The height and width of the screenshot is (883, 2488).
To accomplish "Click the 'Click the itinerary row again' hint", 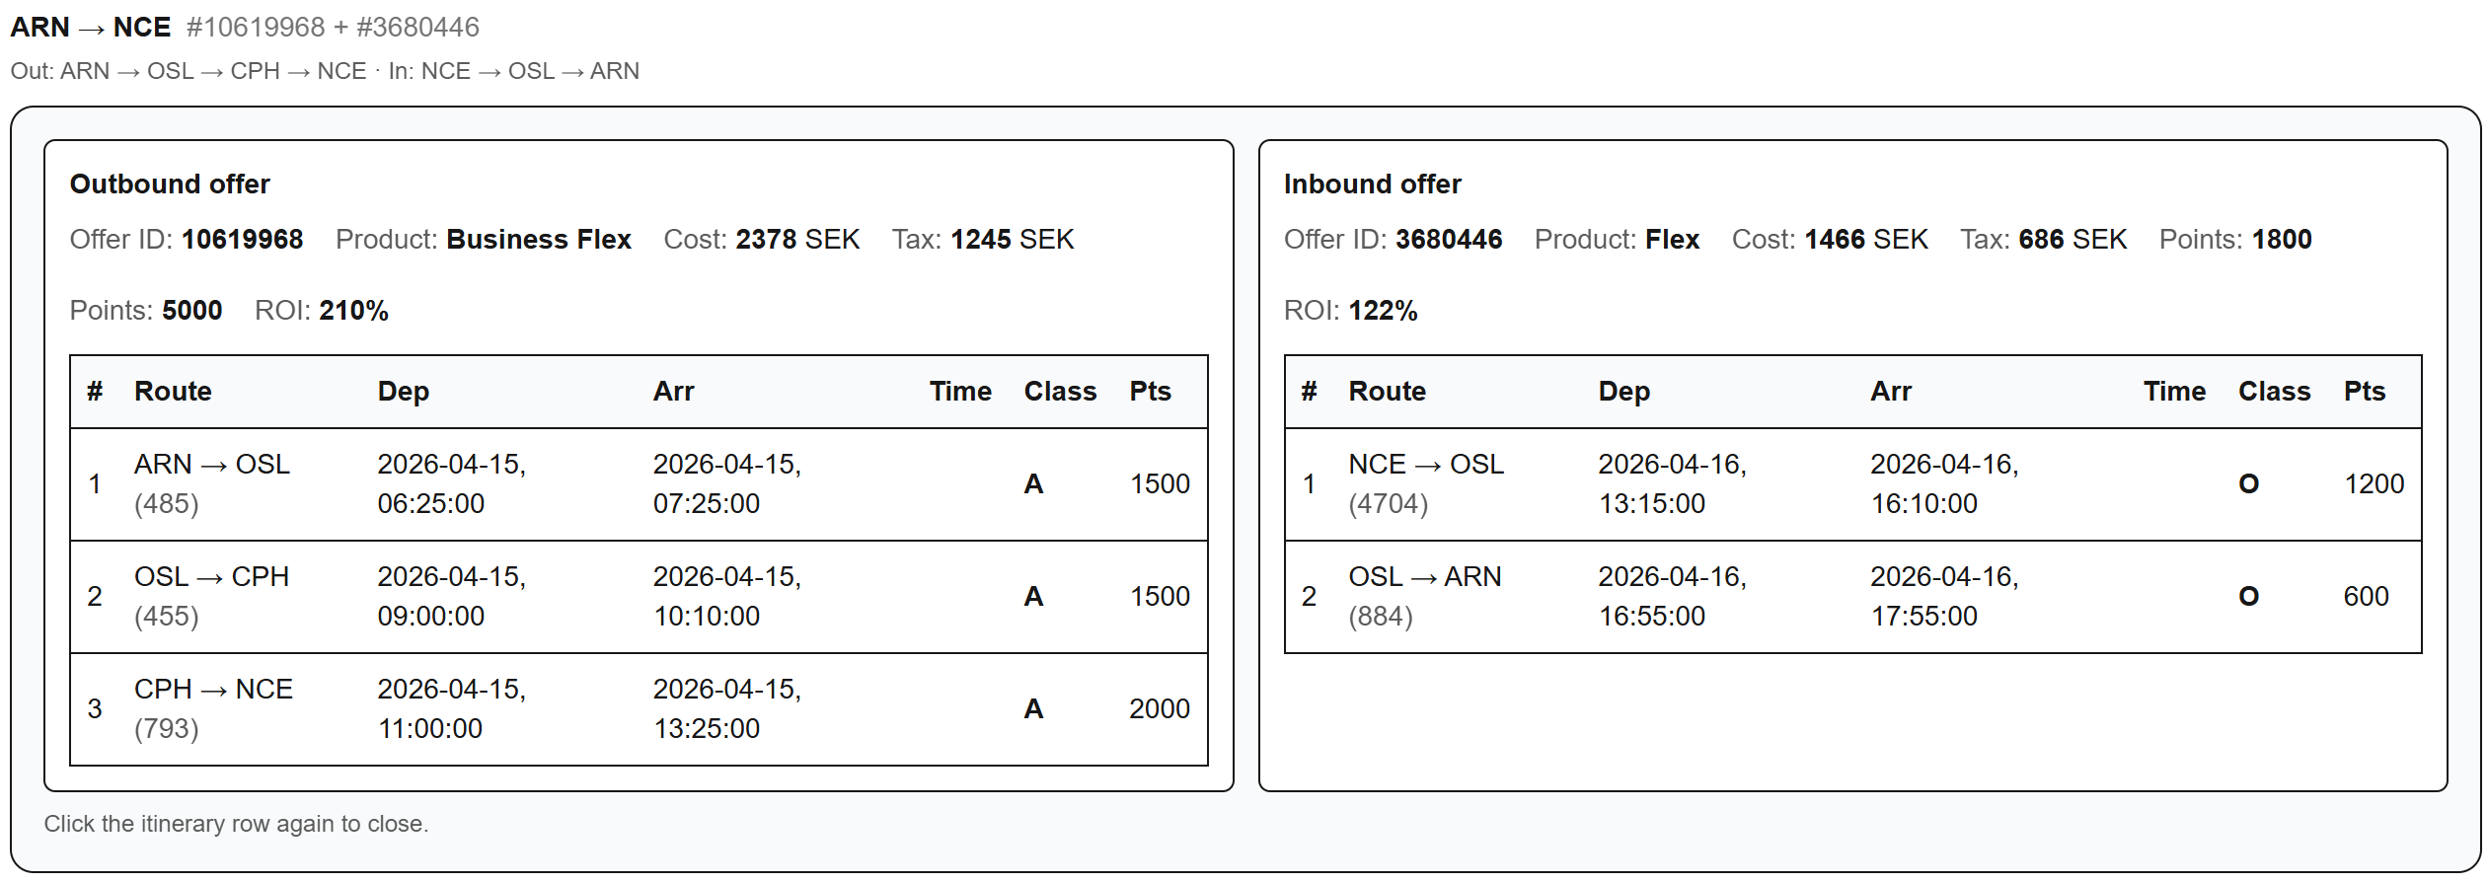I will coord(236,824).
